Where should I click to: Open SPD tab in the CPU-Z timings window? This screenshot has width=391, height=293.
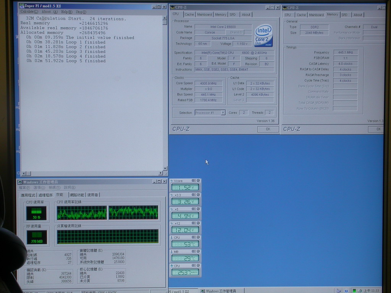pyautogui.click(x=345, y=15)
